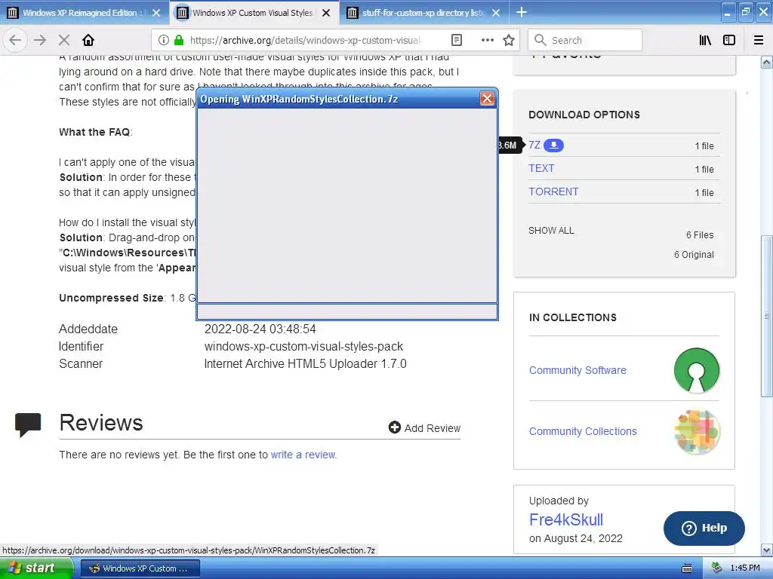Click the IN COLLECTIONS heading
The height and width of the screenshot is (579, 773).
573,317
